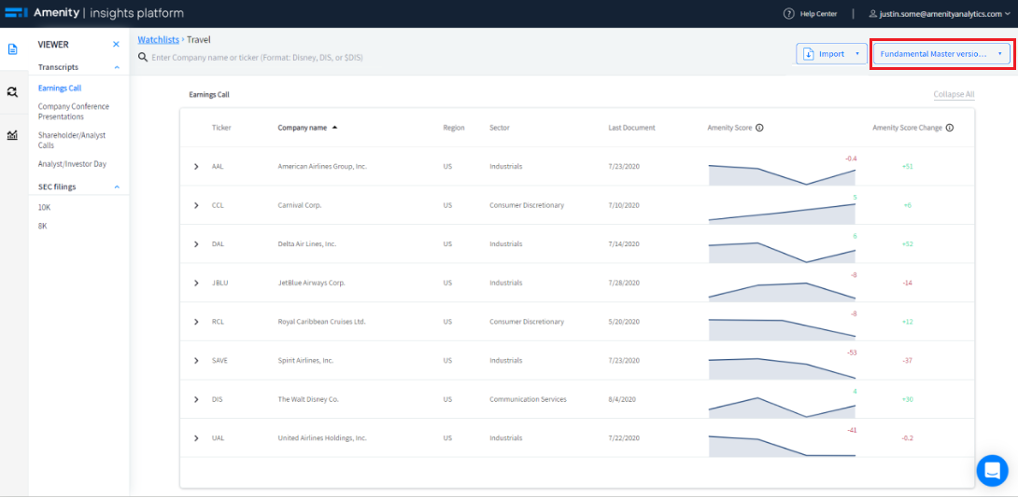
Task: Expand the CCL row
Action: click(196, 205)
